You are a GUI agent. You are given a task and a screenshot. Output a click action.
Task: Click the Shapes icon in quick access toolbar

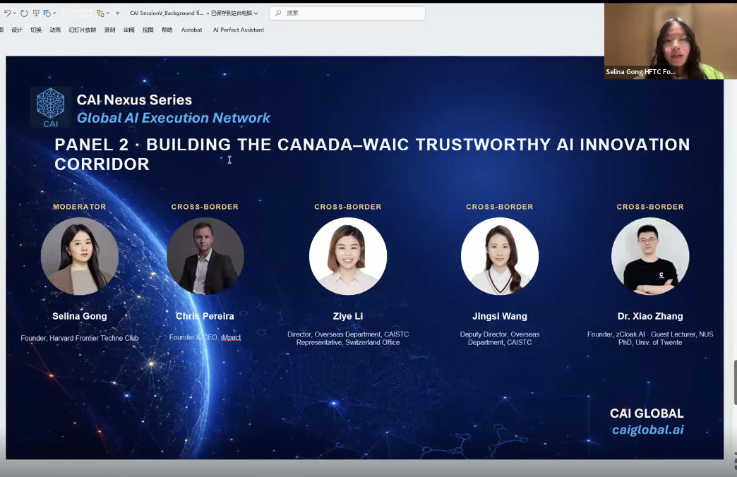click(47, 13)
